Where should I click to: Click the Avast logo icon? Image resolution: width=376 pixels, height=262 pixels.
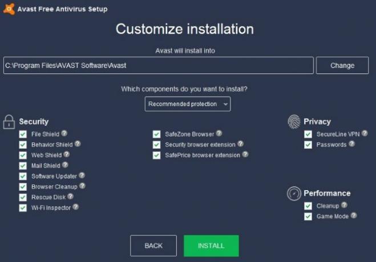tap(9, 9)
